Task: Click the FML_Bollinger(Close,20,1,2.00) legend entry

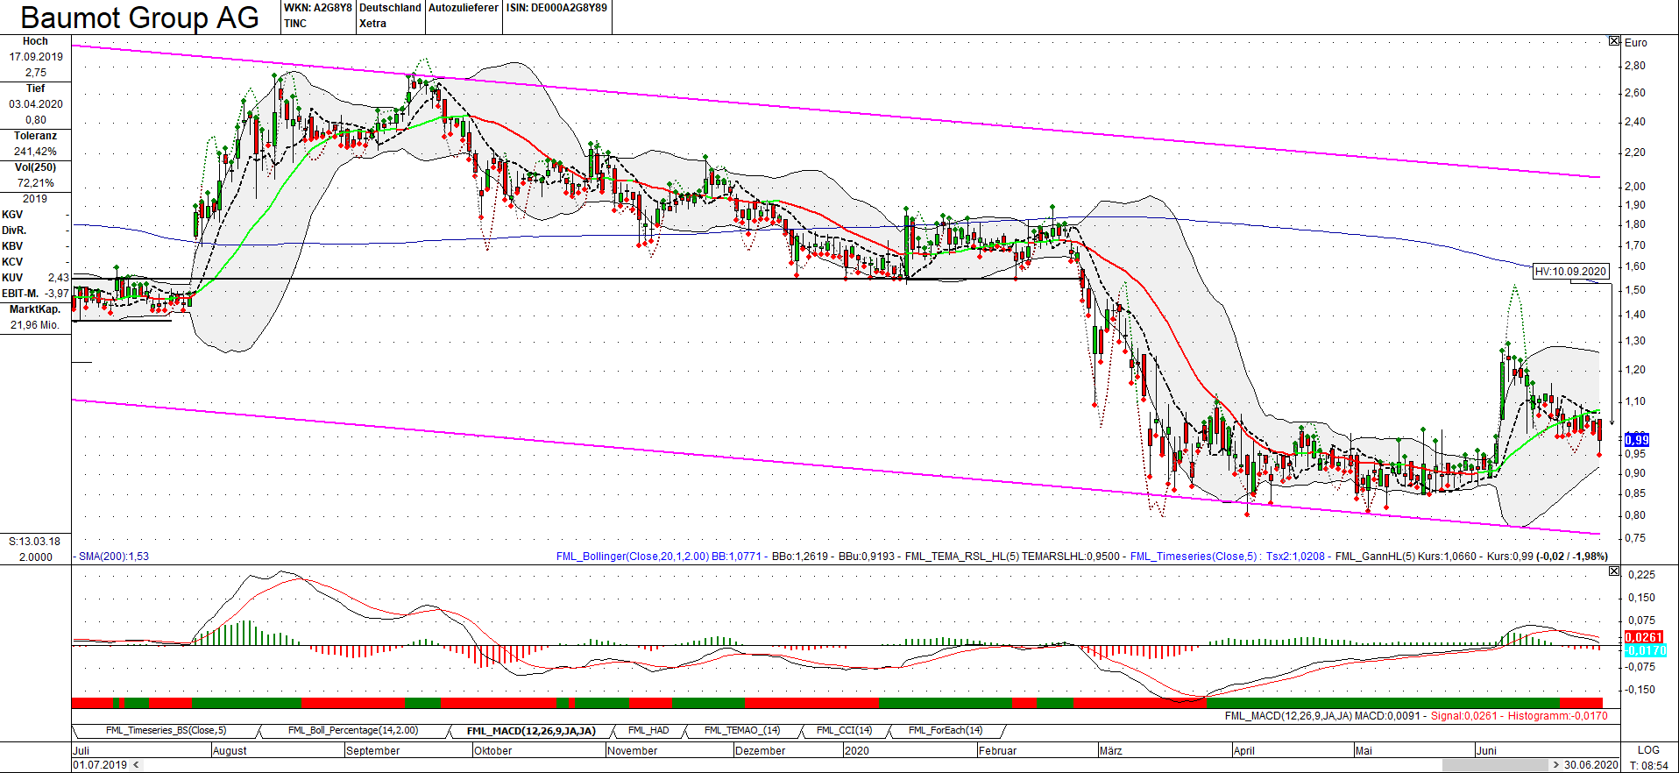Action: click(633, 557)
